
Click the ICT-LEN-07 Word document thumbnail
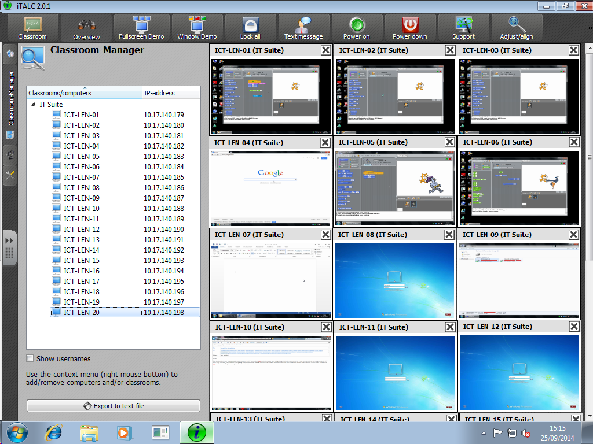point(271,280)
